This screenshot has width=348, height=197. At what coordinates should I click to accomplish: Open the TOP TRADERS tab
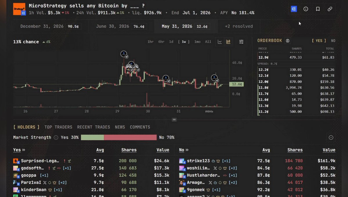point(58,127)
